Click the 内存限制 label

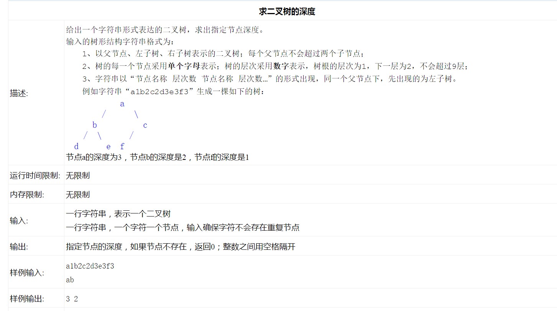tap(27, 195)
